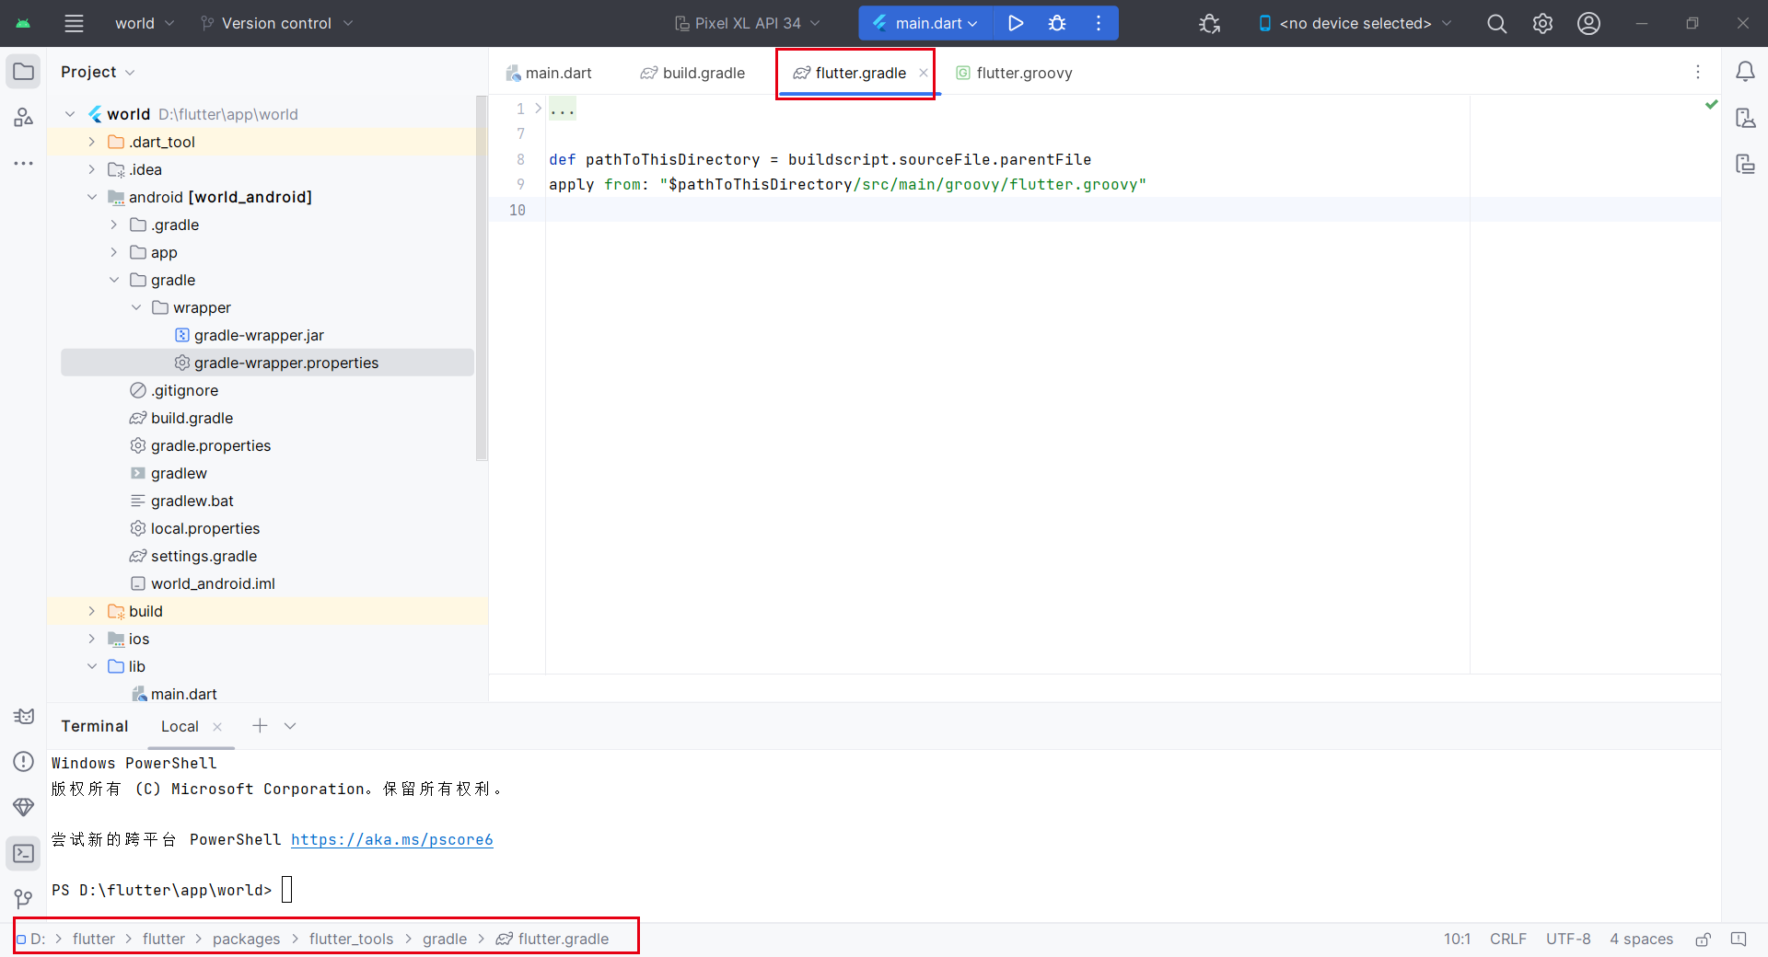This screenshot has width=1768, height=957.
Task: Open the user account icon
Action: pos(1589,23)
